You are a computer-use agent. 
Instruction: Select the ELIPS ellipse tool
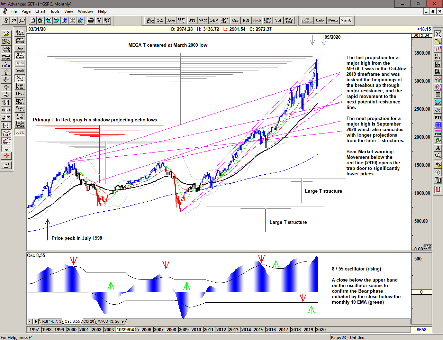438,102
